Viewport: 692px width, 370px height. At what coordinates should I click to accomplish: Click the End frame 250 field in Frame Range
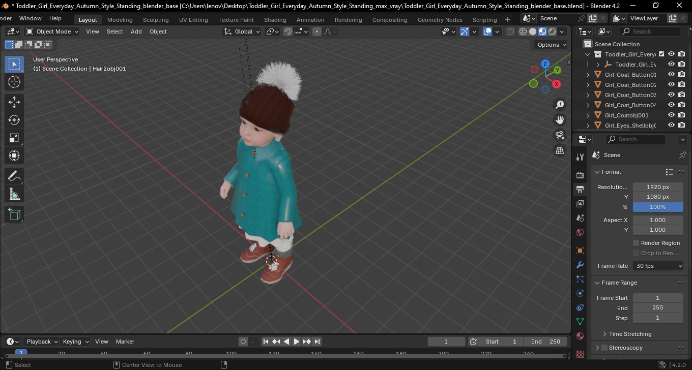point(657,307)
